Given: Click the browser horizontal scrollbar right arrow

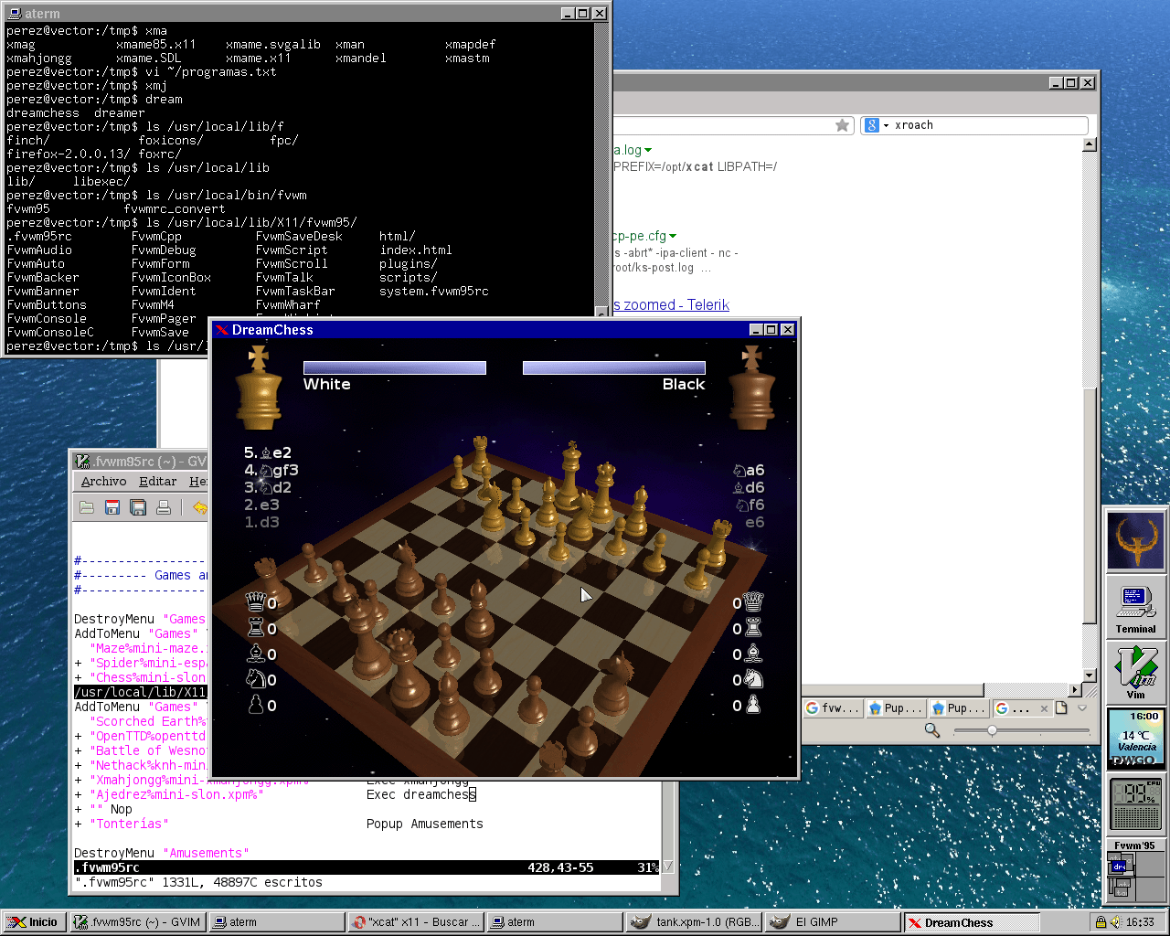Looking at the screenshot, I should click(x=1075, y=690).
